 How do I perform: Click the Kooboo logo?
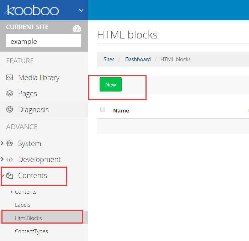(31, 10)
